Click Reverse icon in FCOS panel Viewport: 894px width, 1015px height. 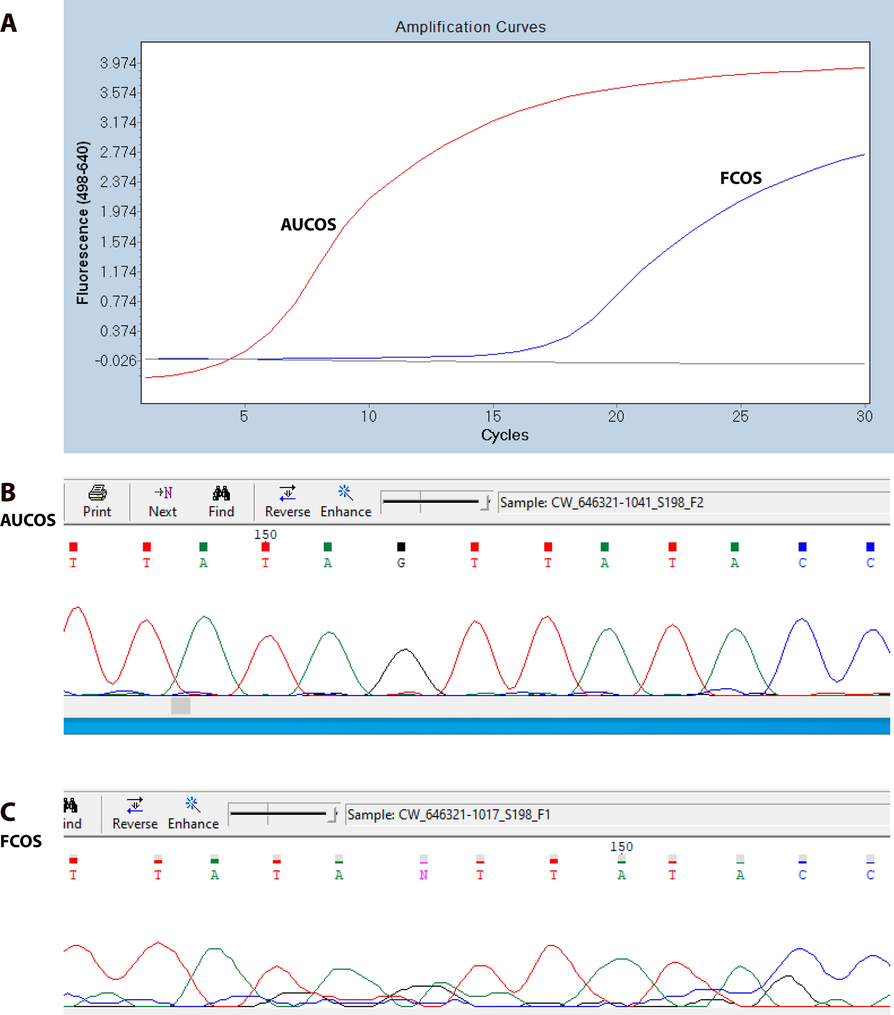pos(135,813)
